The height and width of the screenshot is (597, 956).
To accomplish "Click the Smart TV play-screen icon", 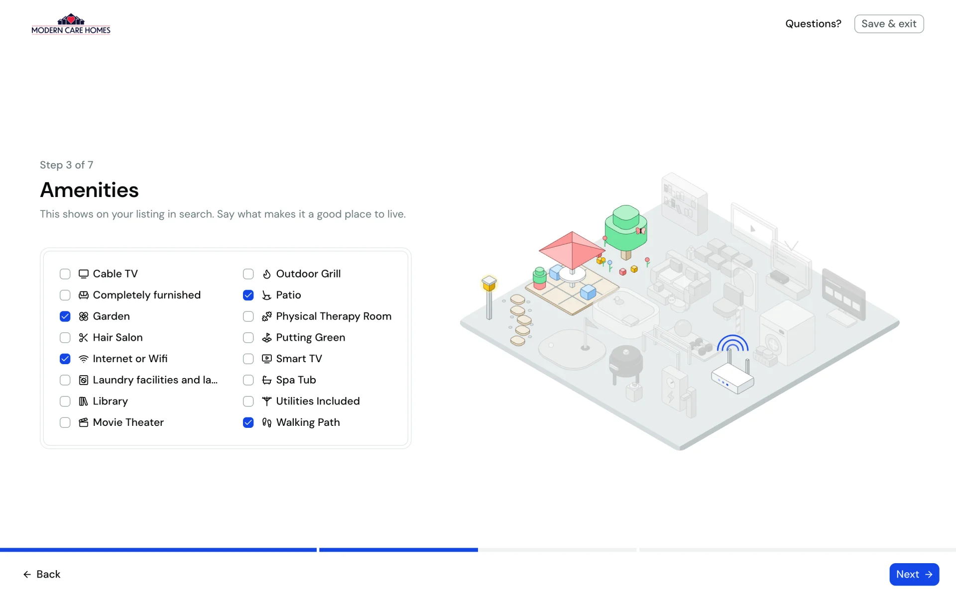I will click(267, 359).
